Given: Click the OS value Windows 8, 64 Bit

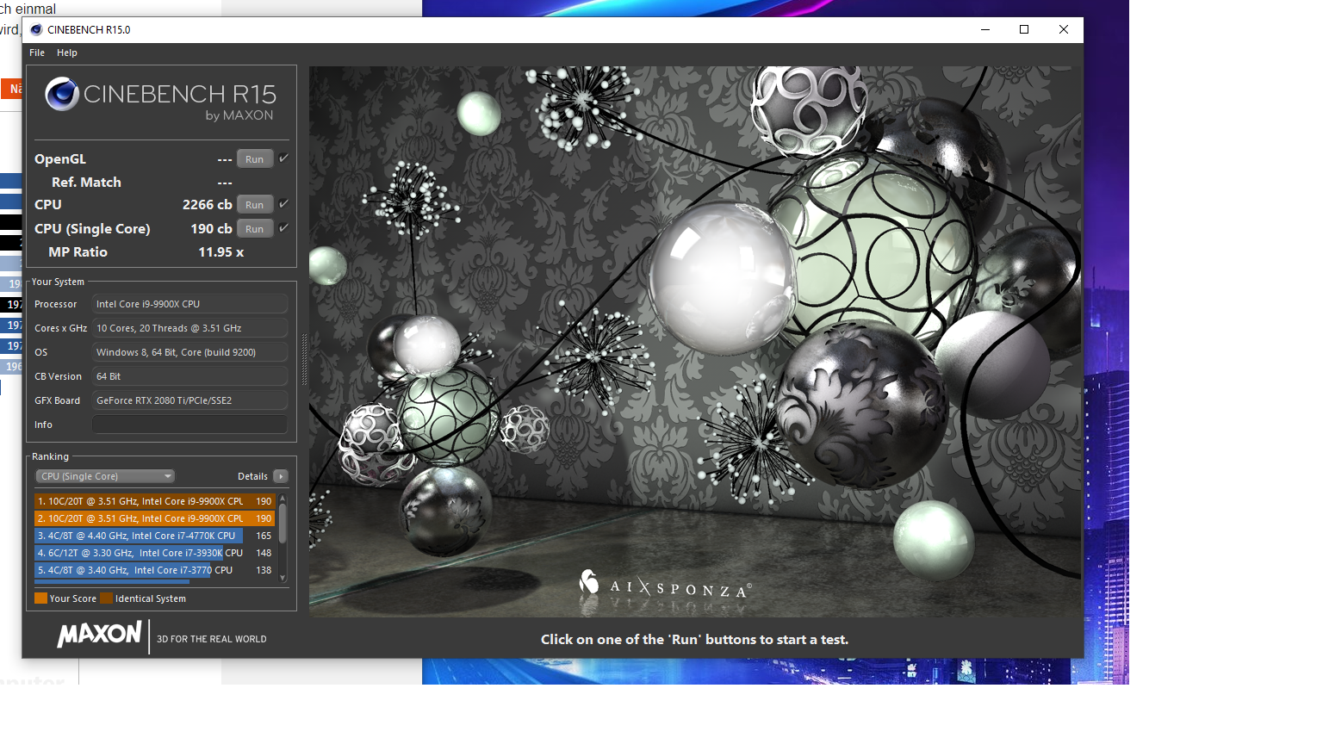Looking at the screenshot, I should pos(189,352).
